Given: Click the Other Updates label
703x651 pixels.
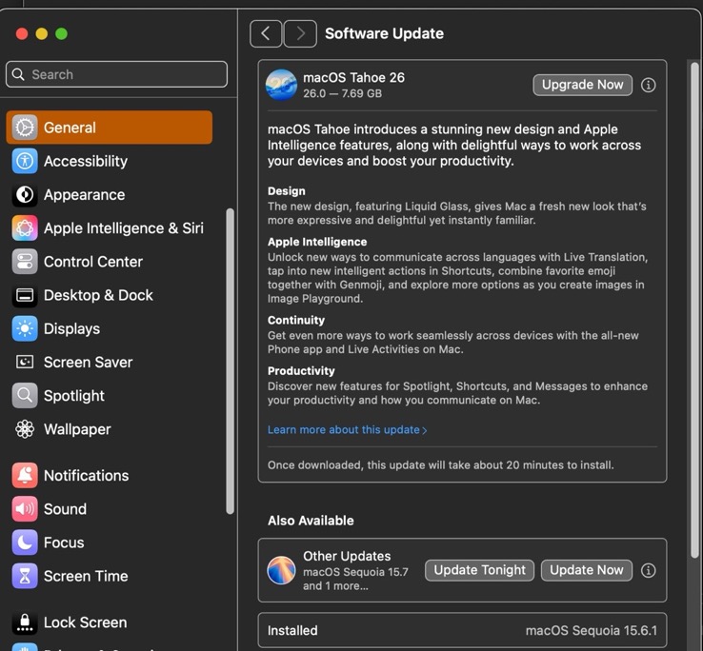Looking at the screenshot, I should point(347,556).
